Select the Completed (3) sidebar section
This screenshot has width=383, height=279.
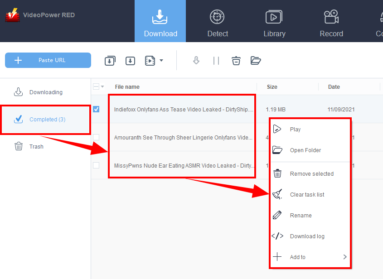(x=45, y=120)
